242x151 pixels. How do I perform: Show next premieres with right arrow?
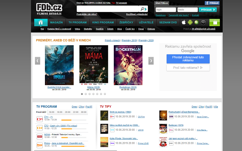(x=151, y=61)
